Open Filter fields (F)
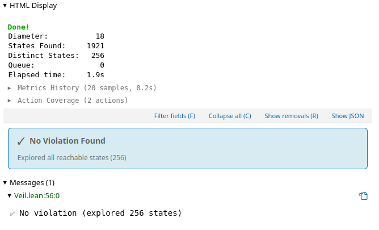Image resolution: width=379 pixels, height=230 pixels. 175,116
